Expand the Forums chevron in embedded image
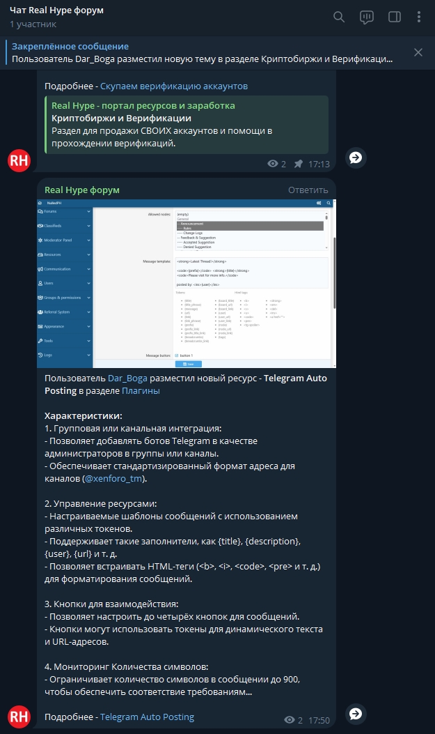The height and width of the screenshot is (734, 435). point(89,211)
